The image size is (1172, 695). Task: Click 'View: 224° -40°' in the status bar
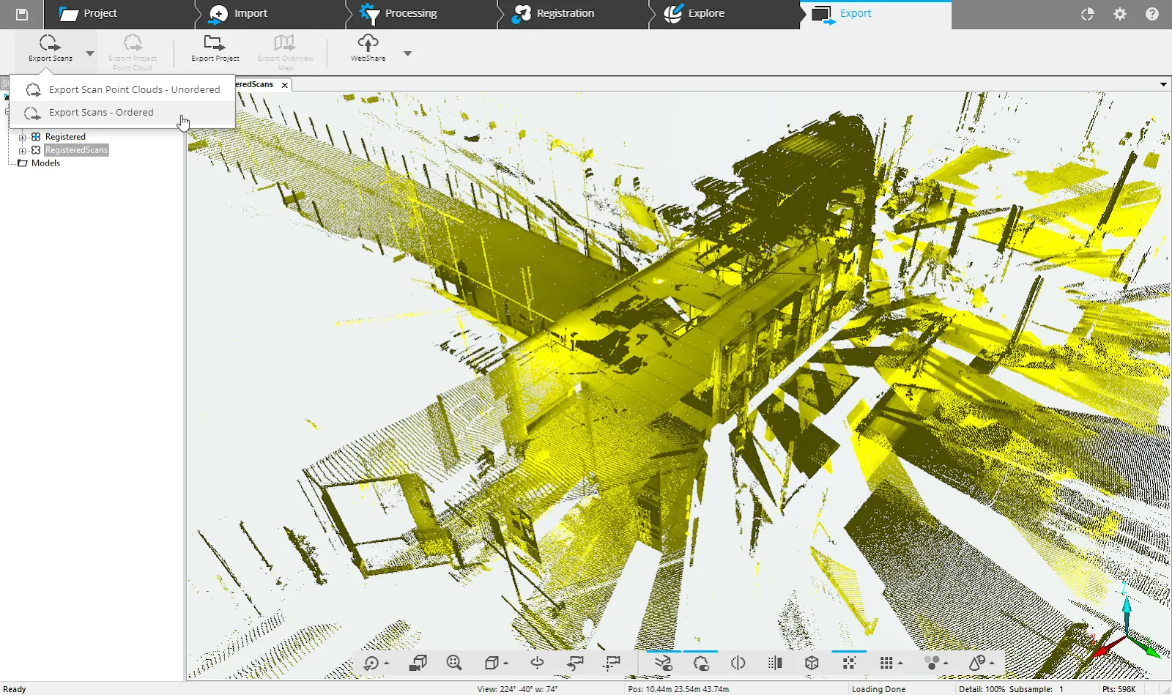point(517,689)
